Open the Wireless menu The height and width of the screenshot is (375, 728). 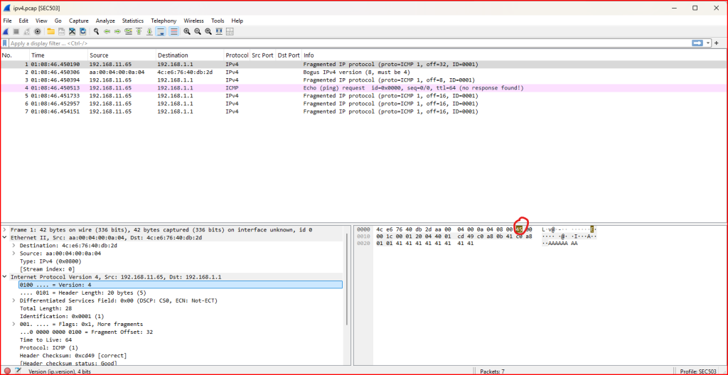193,21
